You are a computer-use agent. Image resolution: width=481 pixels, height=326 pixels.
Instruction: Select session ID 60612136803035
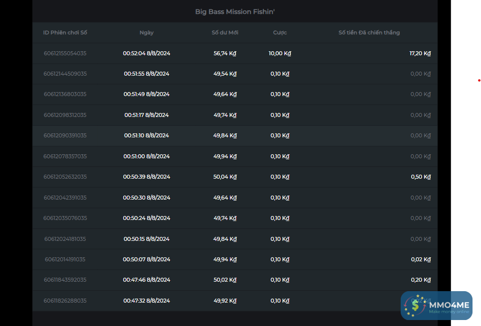click(x=65, y=94)
